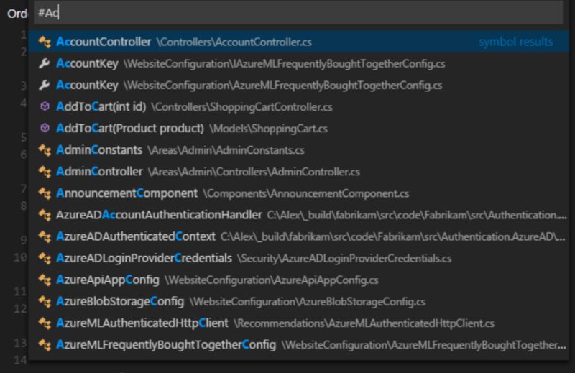The image size is (575, 373).
Task: Select AddToCart(int id) symbol
Action: coord(298,107)
